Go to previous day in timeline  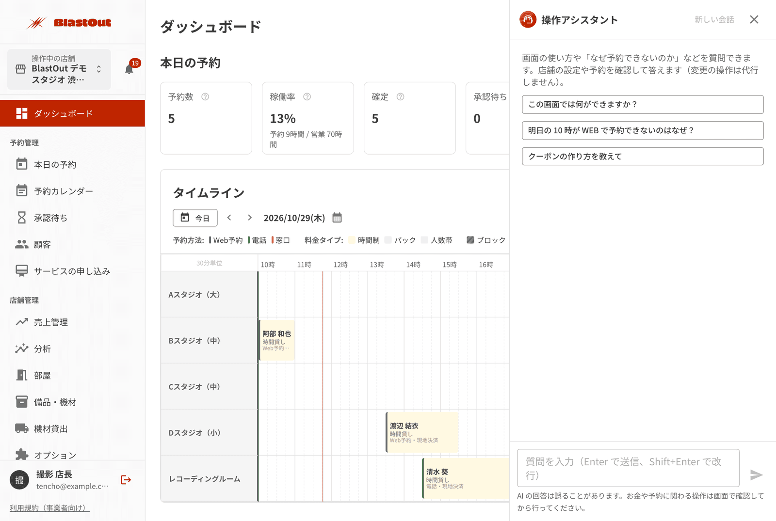click(x=229, y=218)
